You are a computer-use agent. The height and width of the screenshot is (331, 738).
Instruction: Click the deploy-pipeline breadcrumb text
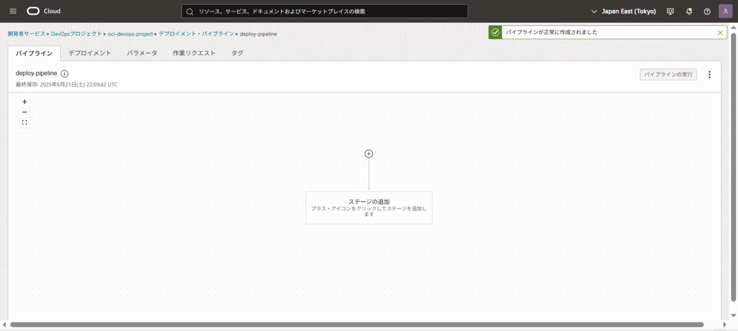pos(258,34)
